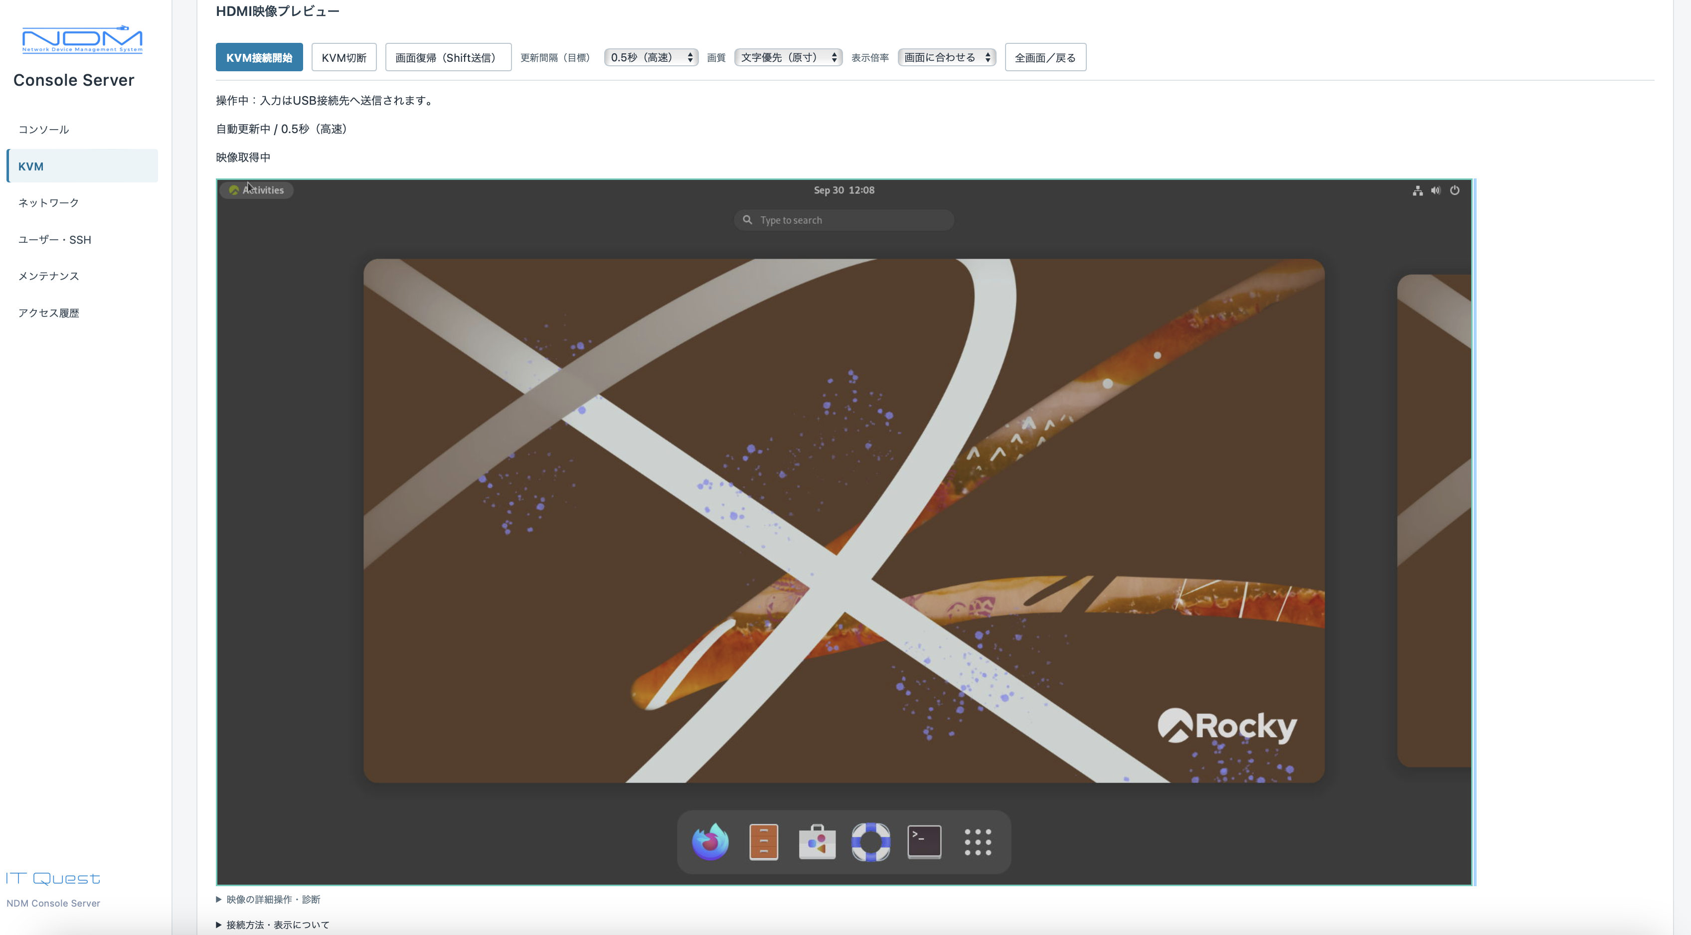Open the メンテナンス page
This screenshot has height=935, width=1691.
click(x=82, y=276)
